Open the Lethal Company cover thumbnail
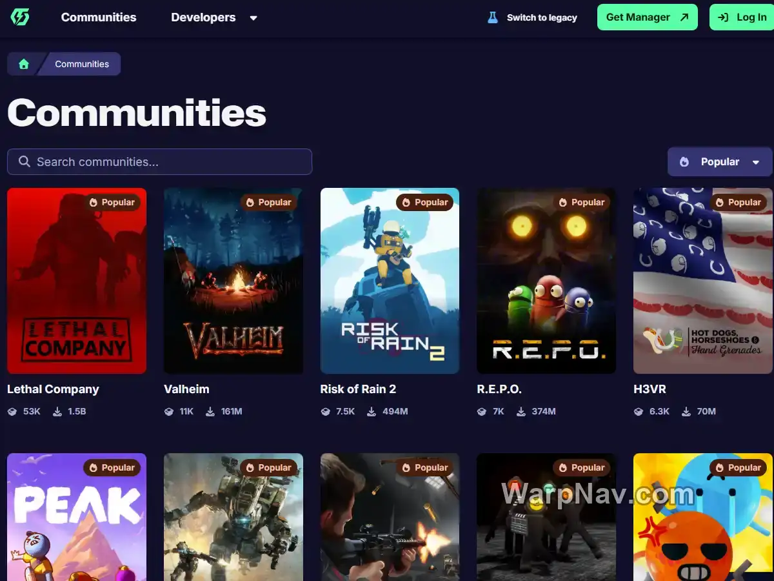This screenshot has height=581, width=774. (77, 281)
